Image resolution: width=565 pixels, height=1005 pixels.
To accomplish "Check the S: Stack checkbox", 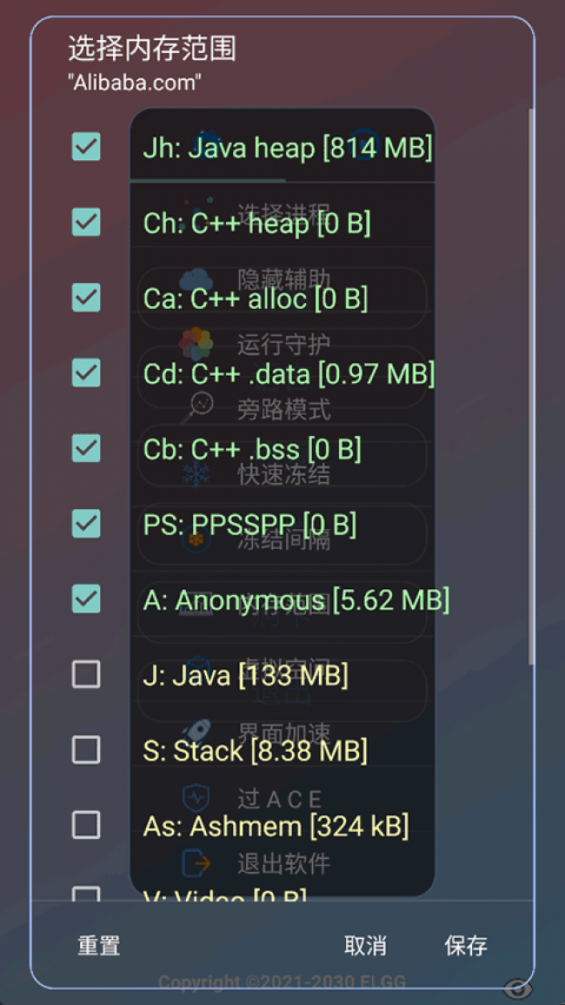I will (86, 750).
